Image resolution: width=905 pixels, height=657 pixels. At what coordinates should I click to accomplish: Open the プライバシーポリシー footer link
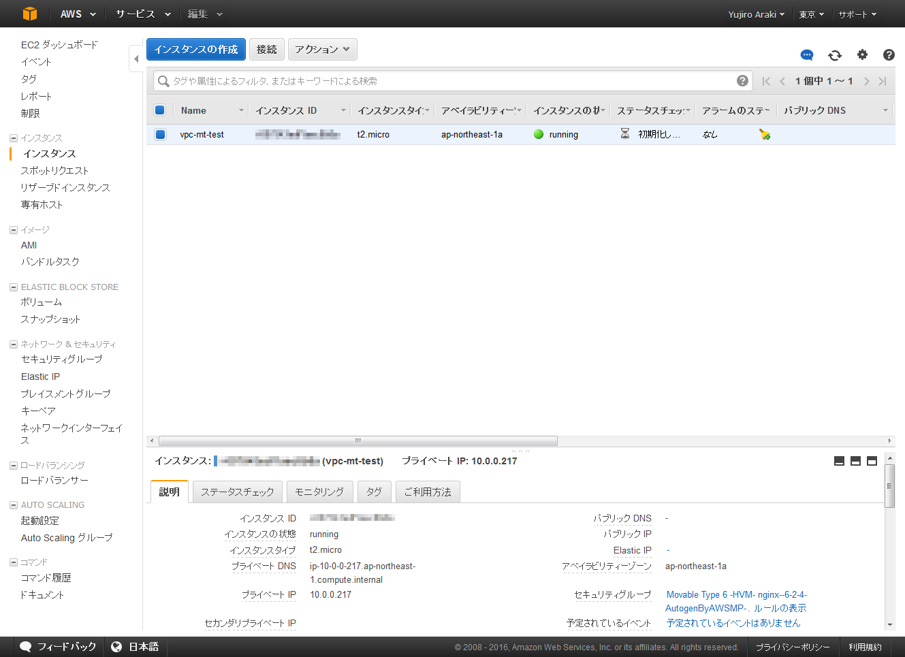[793, 647]
